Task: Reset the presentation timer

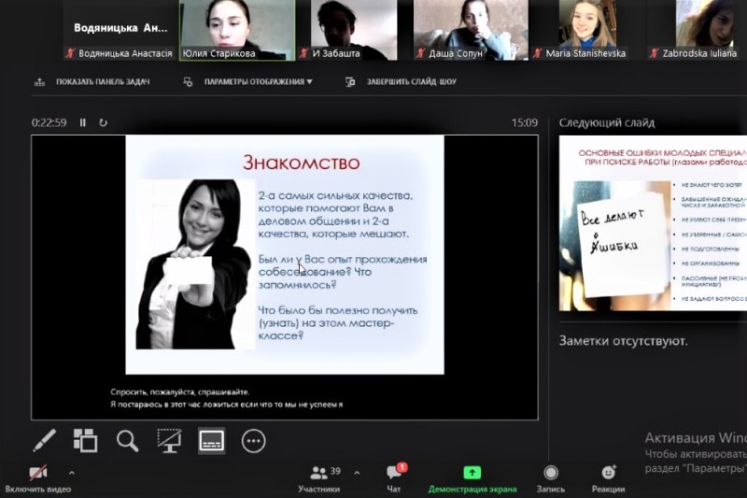Action: (103, 122)
